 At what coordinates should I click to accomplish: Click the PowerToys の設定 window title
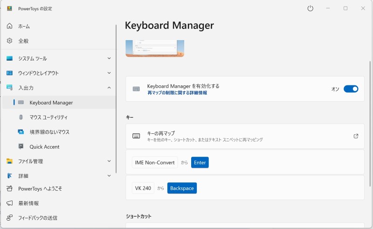pos(35,9)
